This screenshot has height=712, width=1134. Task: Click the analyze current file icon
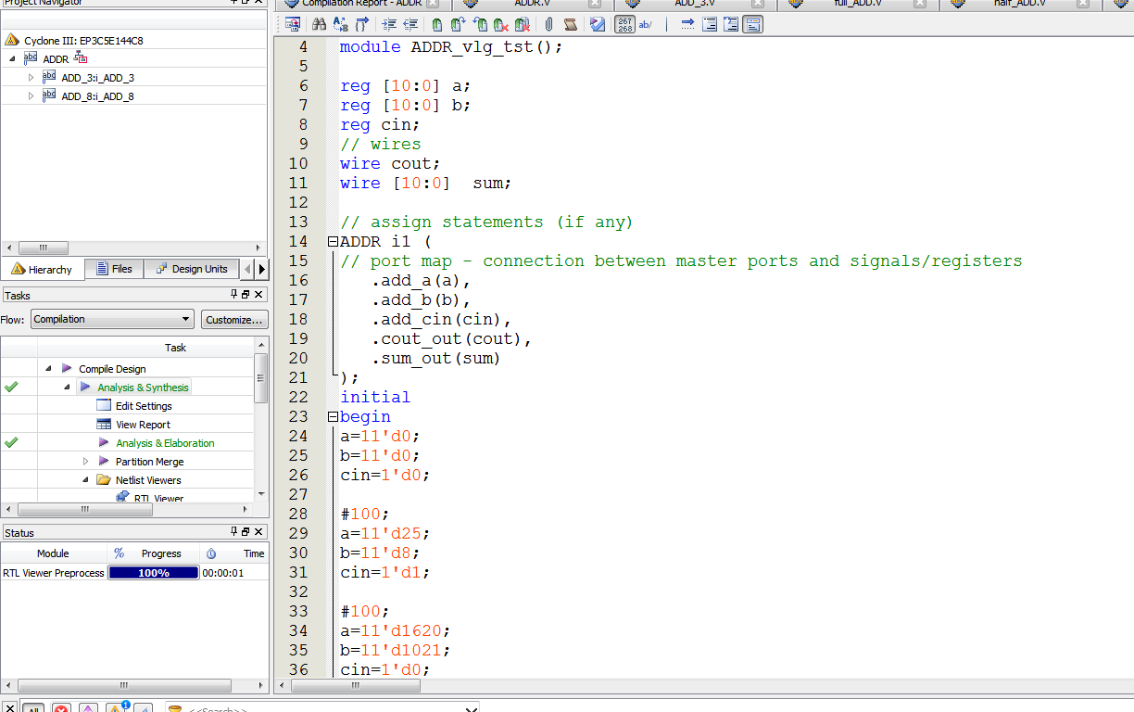pyautogui.click(x=598, y=24)
